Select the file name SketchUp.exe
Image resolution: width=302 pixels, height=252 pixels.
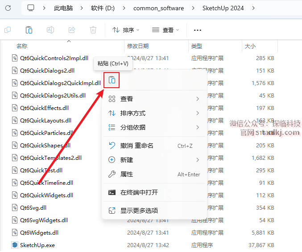(x=37, y=245)
